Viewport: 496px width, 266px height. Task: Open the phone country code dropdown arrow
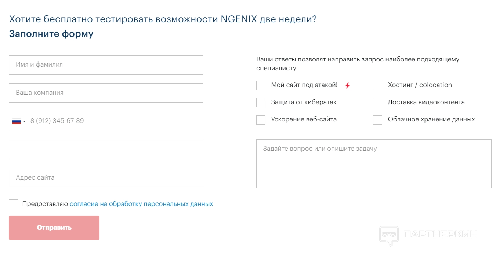tap(24, 121)
